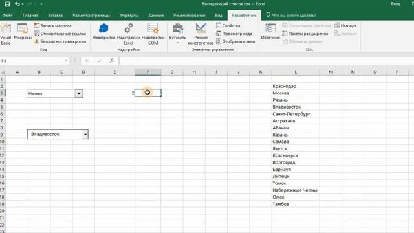Open the Макросы dialog
414x233 pixels.
pyautogui.click(x=23, y=32)
